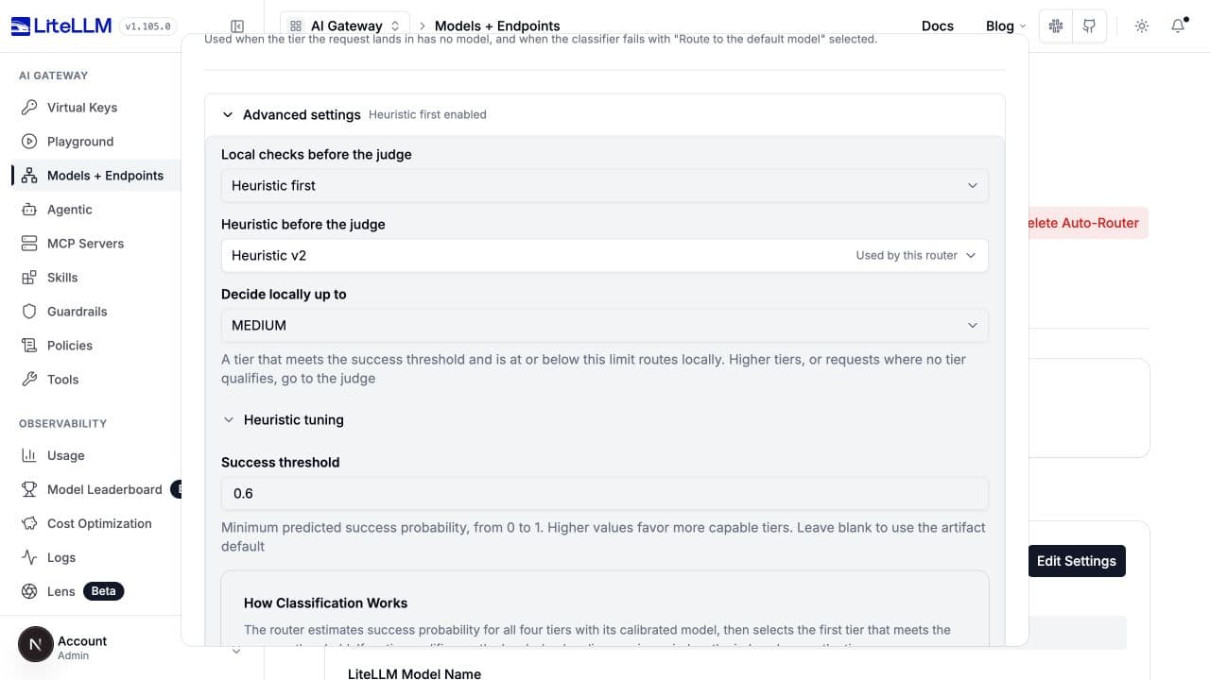Open the Local checks 'Heuristic first' dropdown
Image resolution: width=1210 pixels, height=680 pixels.
605,185
